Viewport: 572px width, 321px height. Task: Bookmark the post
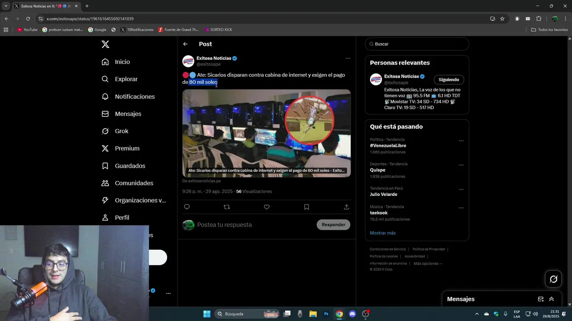tap(307, 207)
